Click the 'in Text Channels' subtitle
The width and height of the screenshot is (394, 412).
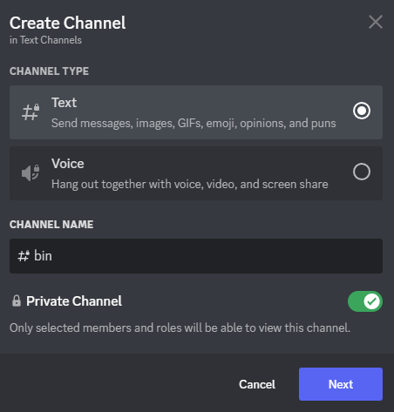45,40
